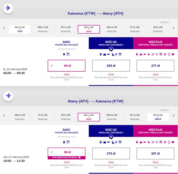Show later outbound dates with the right arrow
178x174 pixels.
(173, 28)
